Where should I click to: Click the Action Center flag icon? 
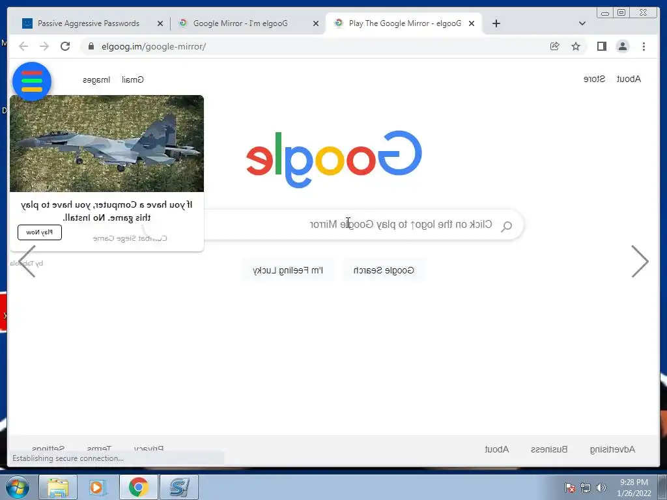tap(569, 488)
